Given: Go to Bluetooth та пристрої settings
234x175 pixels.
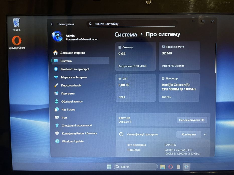Looking at the screenshot, I should [80, 69].
